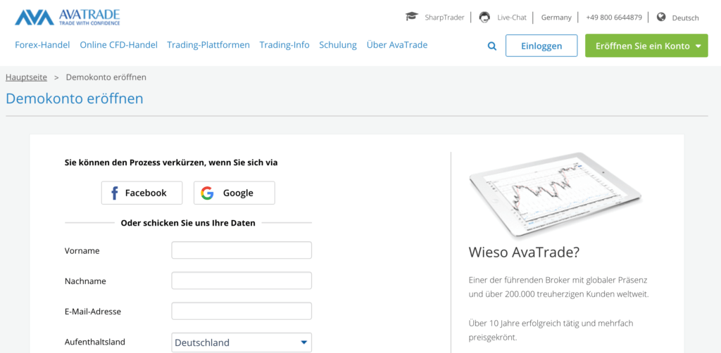Viewport: 721px width, 353px height.
Task: Open the search magnifier icon
Action: (492, 46)
